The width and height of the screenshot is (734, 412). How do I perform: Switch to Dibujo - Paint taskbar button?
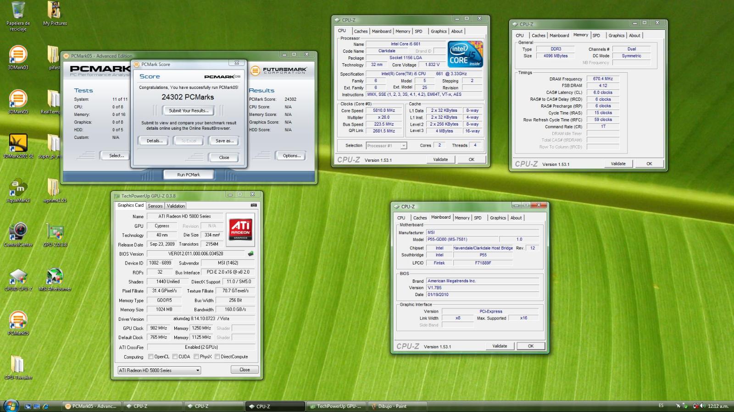point(397,406)
